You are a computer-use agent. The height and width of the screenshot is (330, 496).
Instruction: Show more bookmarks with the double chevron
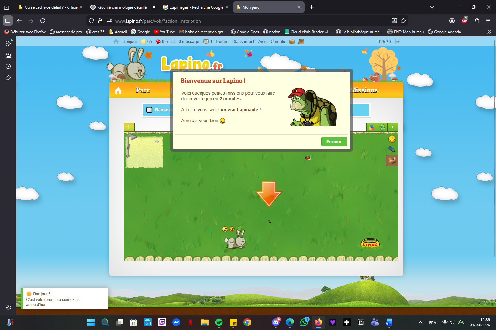point(489,32)
